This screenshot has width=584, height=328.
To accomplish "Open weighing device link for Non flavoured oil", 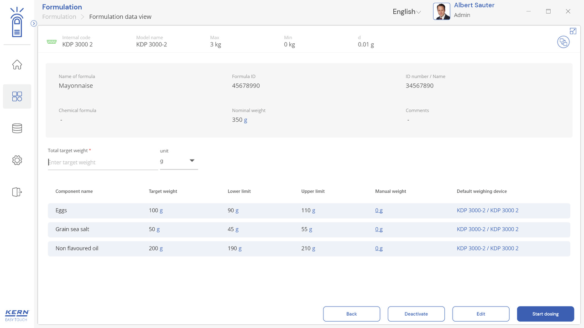I will [487, 248].
